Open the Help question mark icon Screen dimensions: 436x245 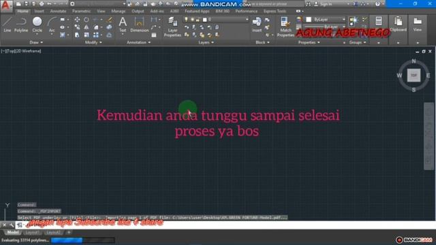pos(377,4)
